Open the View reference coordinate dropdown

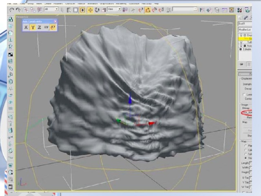[114, 9]
